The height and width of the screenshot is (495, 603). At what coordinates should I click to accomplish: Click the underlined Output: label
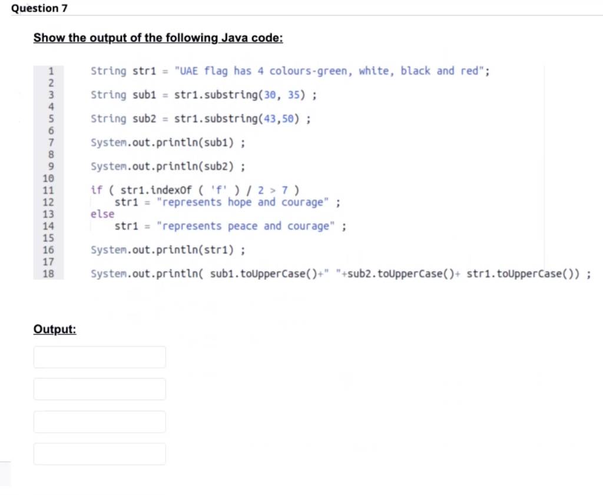click(54, 329)
